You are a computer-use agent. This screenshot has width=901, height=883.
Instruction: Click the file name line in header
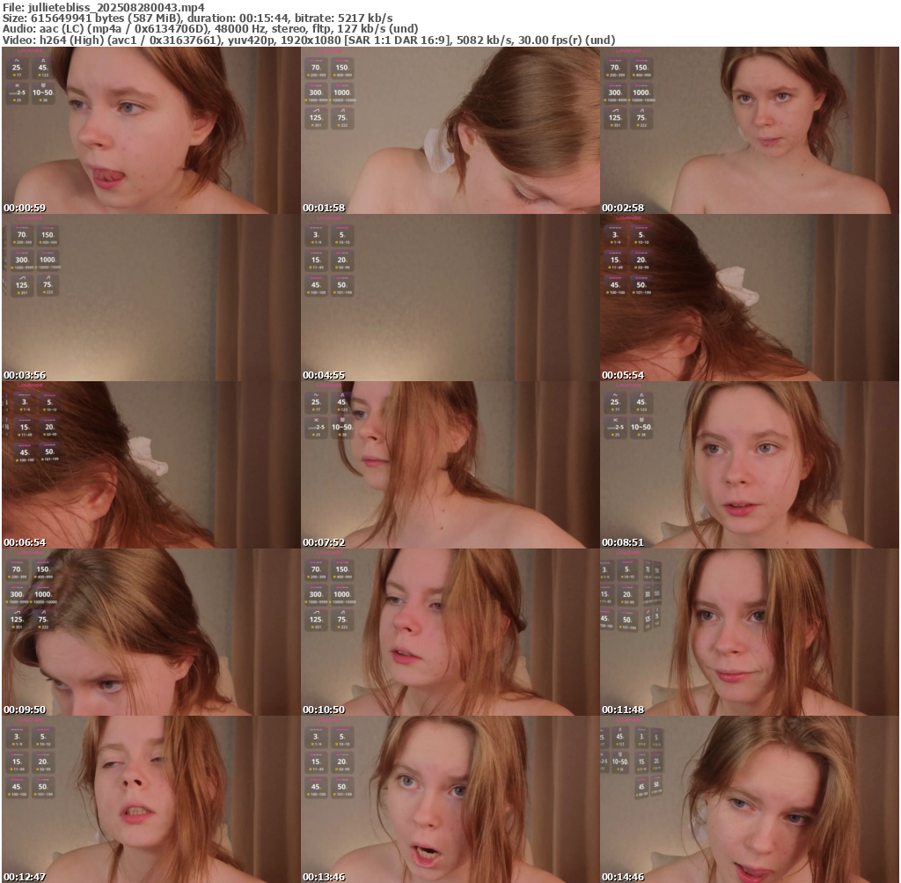tap(104, 6)
